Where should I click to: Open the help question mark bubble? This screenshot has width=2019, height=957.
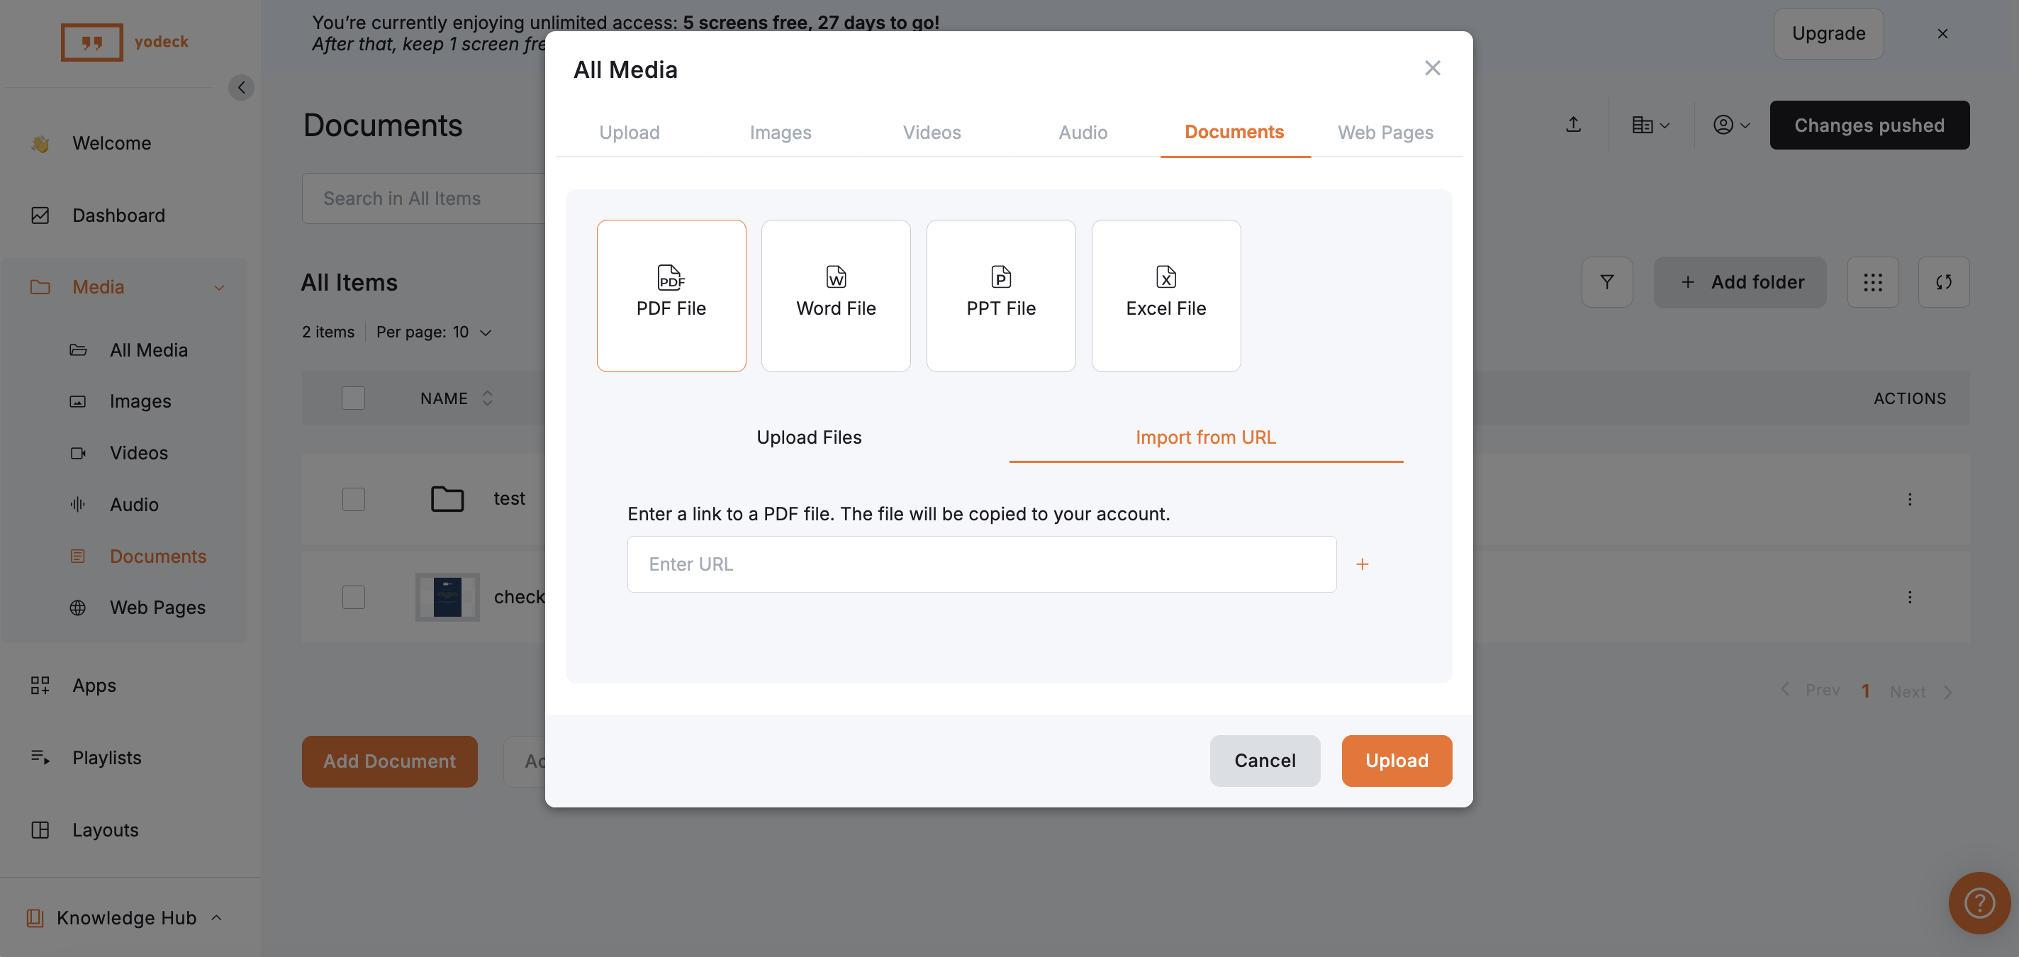(x=1979, y=903)
